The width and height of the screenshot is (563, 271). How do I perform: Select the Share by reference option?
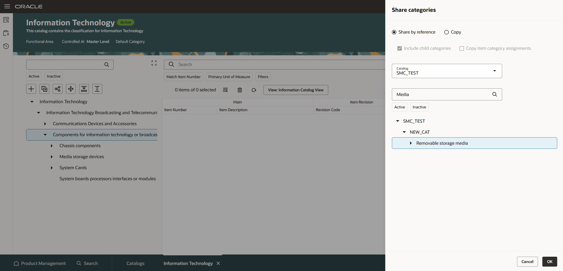[x=394, y=32]
